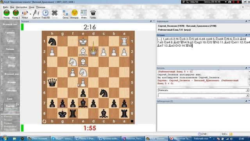
Task: Switch to Chess Assistant in taskbar
Action: coord(38,139)
